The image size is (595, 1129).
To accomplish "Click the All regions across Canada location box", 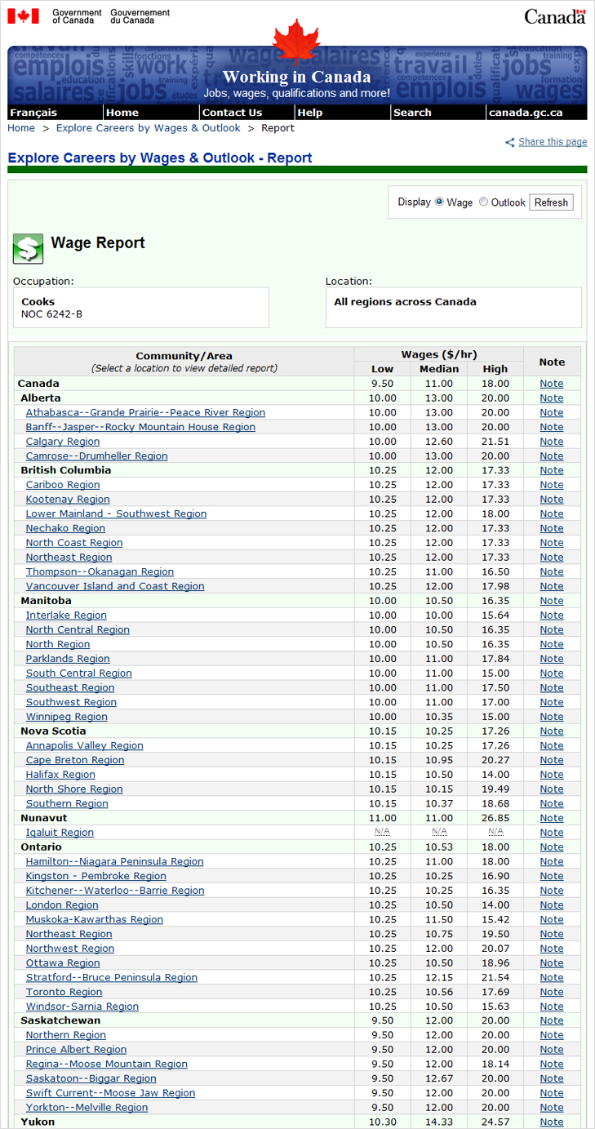I will coord(454,308).
